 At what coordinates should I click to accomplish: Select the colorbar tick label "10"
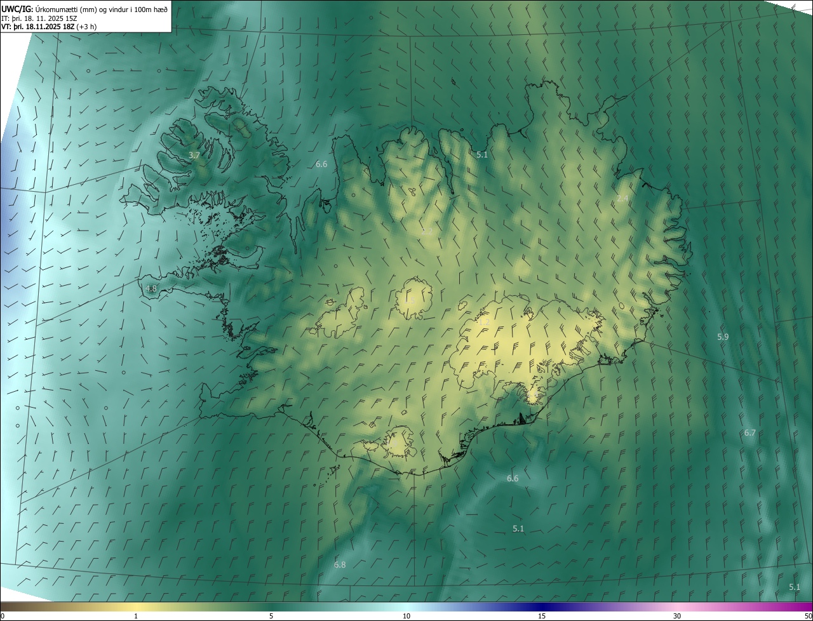click(406, 616)
